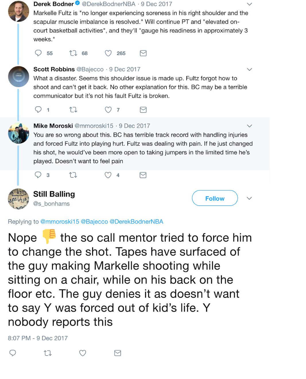The height and width of the screenshot is (379, 306).
Task: Reply to Still Balling's main tweet
Action: click(13, 353)
